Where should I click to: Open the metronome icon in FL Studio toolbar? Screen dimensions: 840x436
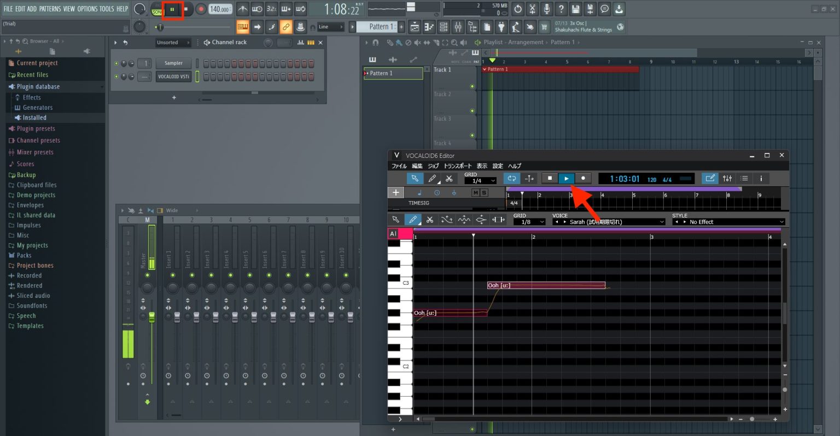243,9
